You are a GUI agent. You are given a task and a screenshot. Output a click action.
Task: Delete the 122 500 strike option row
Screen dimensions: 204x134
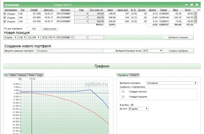pyautogui.click(x=195, y=21)
